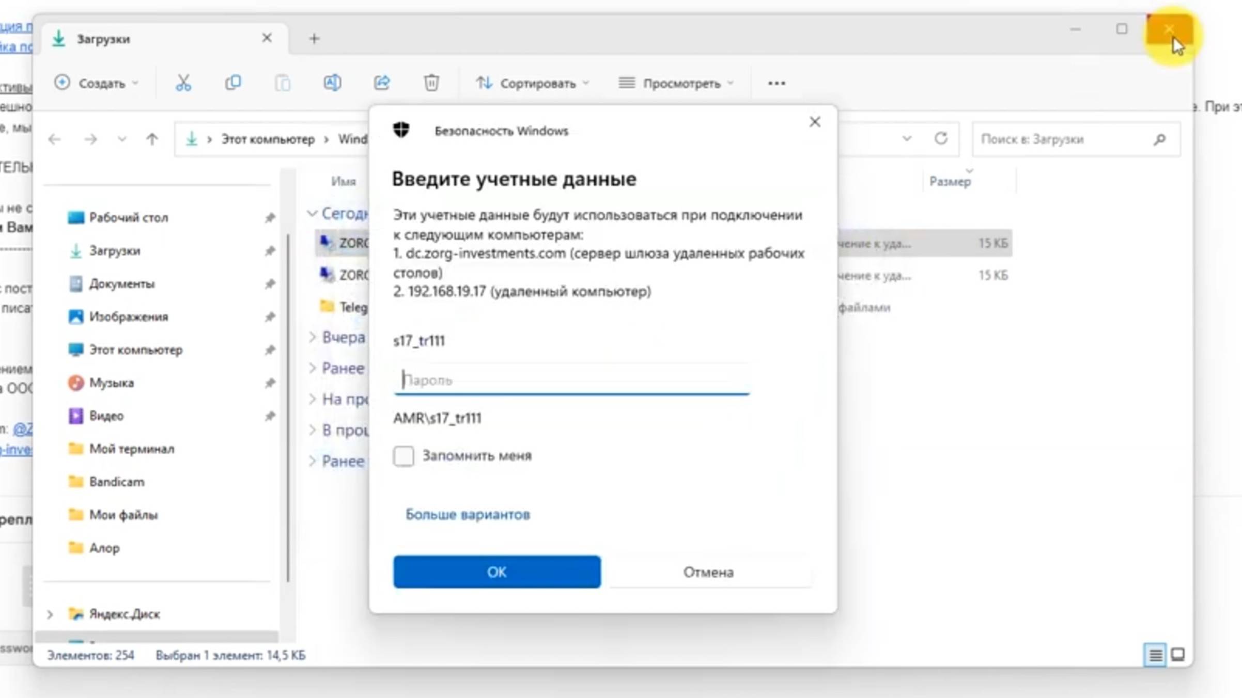Click the Пароль password field

coord(571,380)
